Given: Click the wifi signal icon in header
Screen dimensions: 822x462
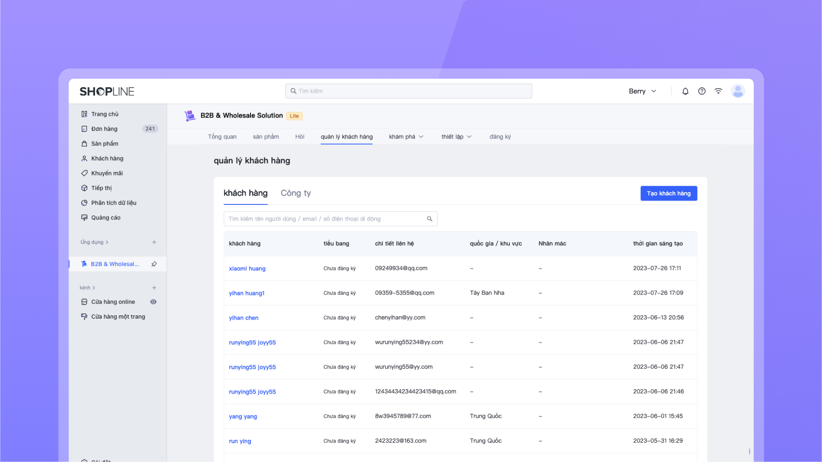Looking at the screenshot, I should tap(718, 91).
